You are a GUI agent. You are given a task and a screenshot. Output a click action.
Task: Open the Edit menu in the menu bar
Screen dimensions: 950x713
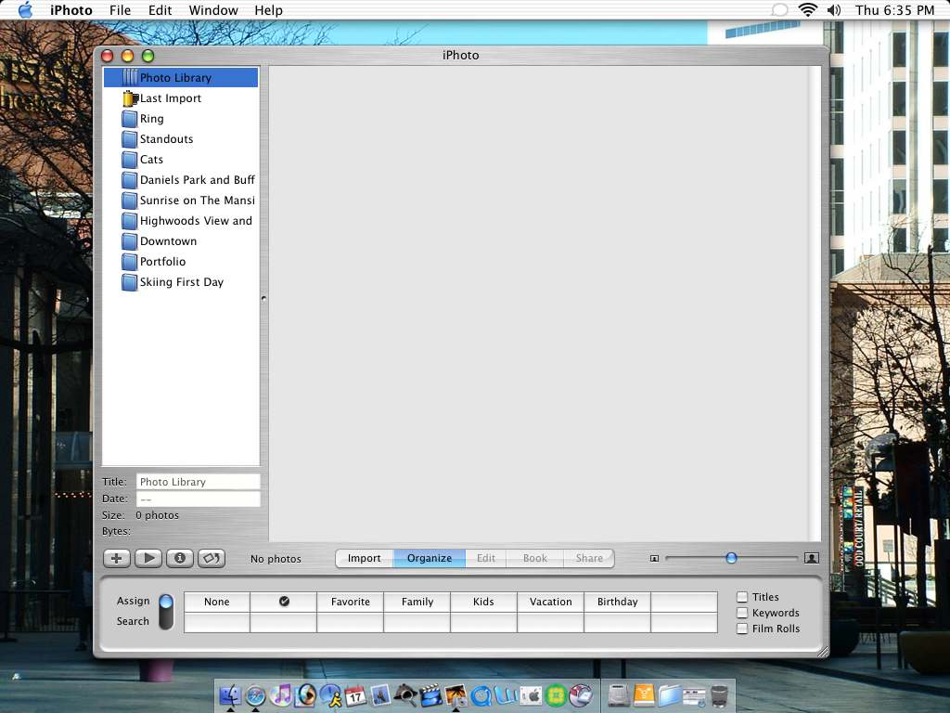coord(160,10)
